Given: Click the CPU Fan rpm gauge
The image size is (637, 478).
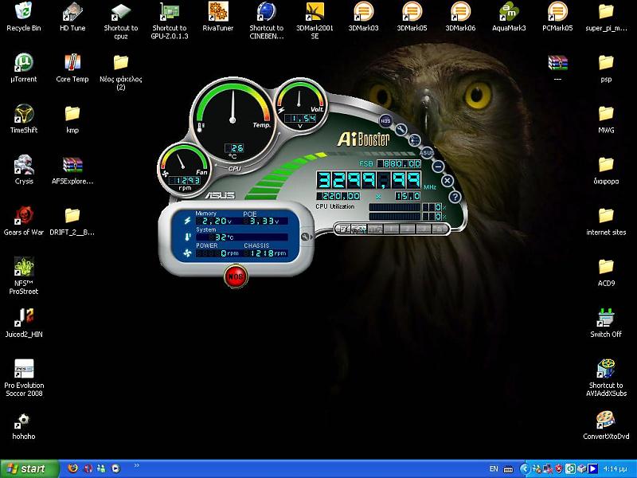Looking at the screenshot, I should pos(185,169).
